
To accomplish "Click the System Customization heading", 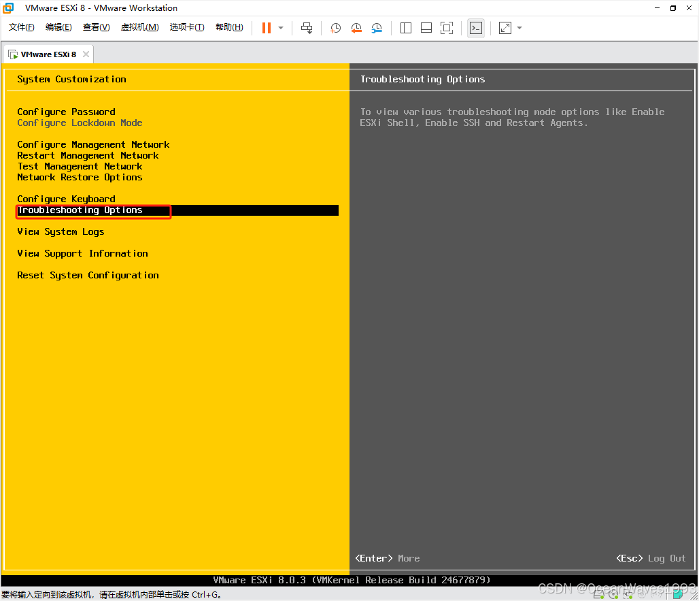I will tap(71, 79).
